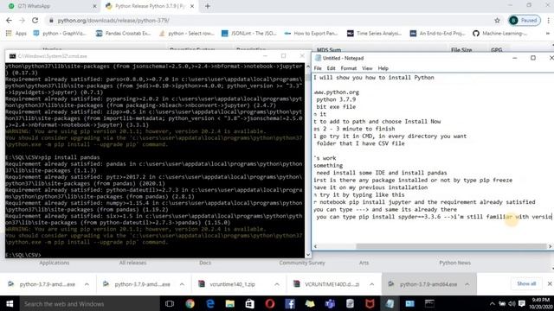
Task: Open the python - GraphViz bookmark
Action: pos(60,33)
